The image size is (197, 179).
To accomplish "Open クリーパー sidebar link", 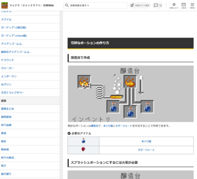I will click(x=8, y=68).
